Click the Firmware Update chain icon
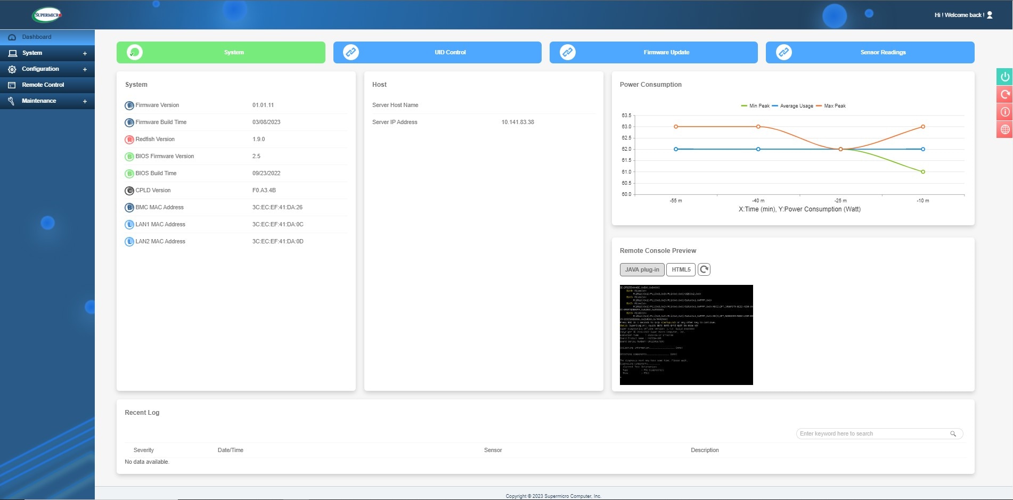 pyautogui.click(x=568, y=52)
